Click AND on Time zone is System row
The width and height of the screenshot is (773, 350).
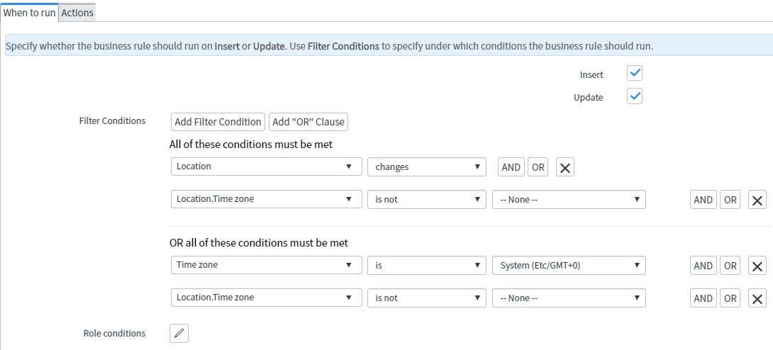704,266
